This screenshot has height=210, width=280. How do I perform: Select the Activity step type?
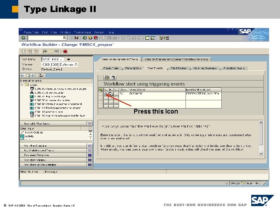coord(29,136)
